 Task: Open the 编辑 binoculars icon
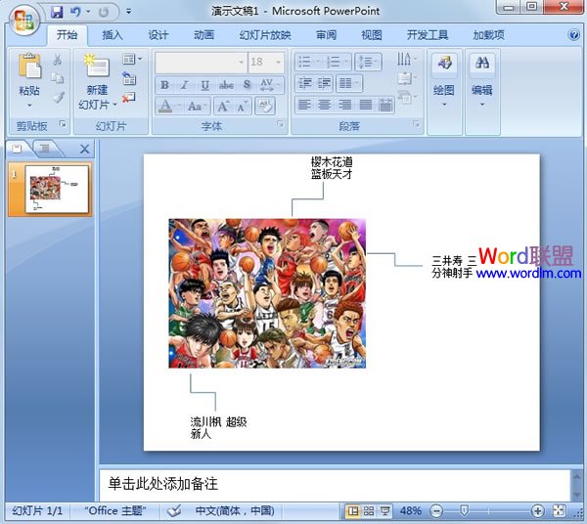point(481,63)
